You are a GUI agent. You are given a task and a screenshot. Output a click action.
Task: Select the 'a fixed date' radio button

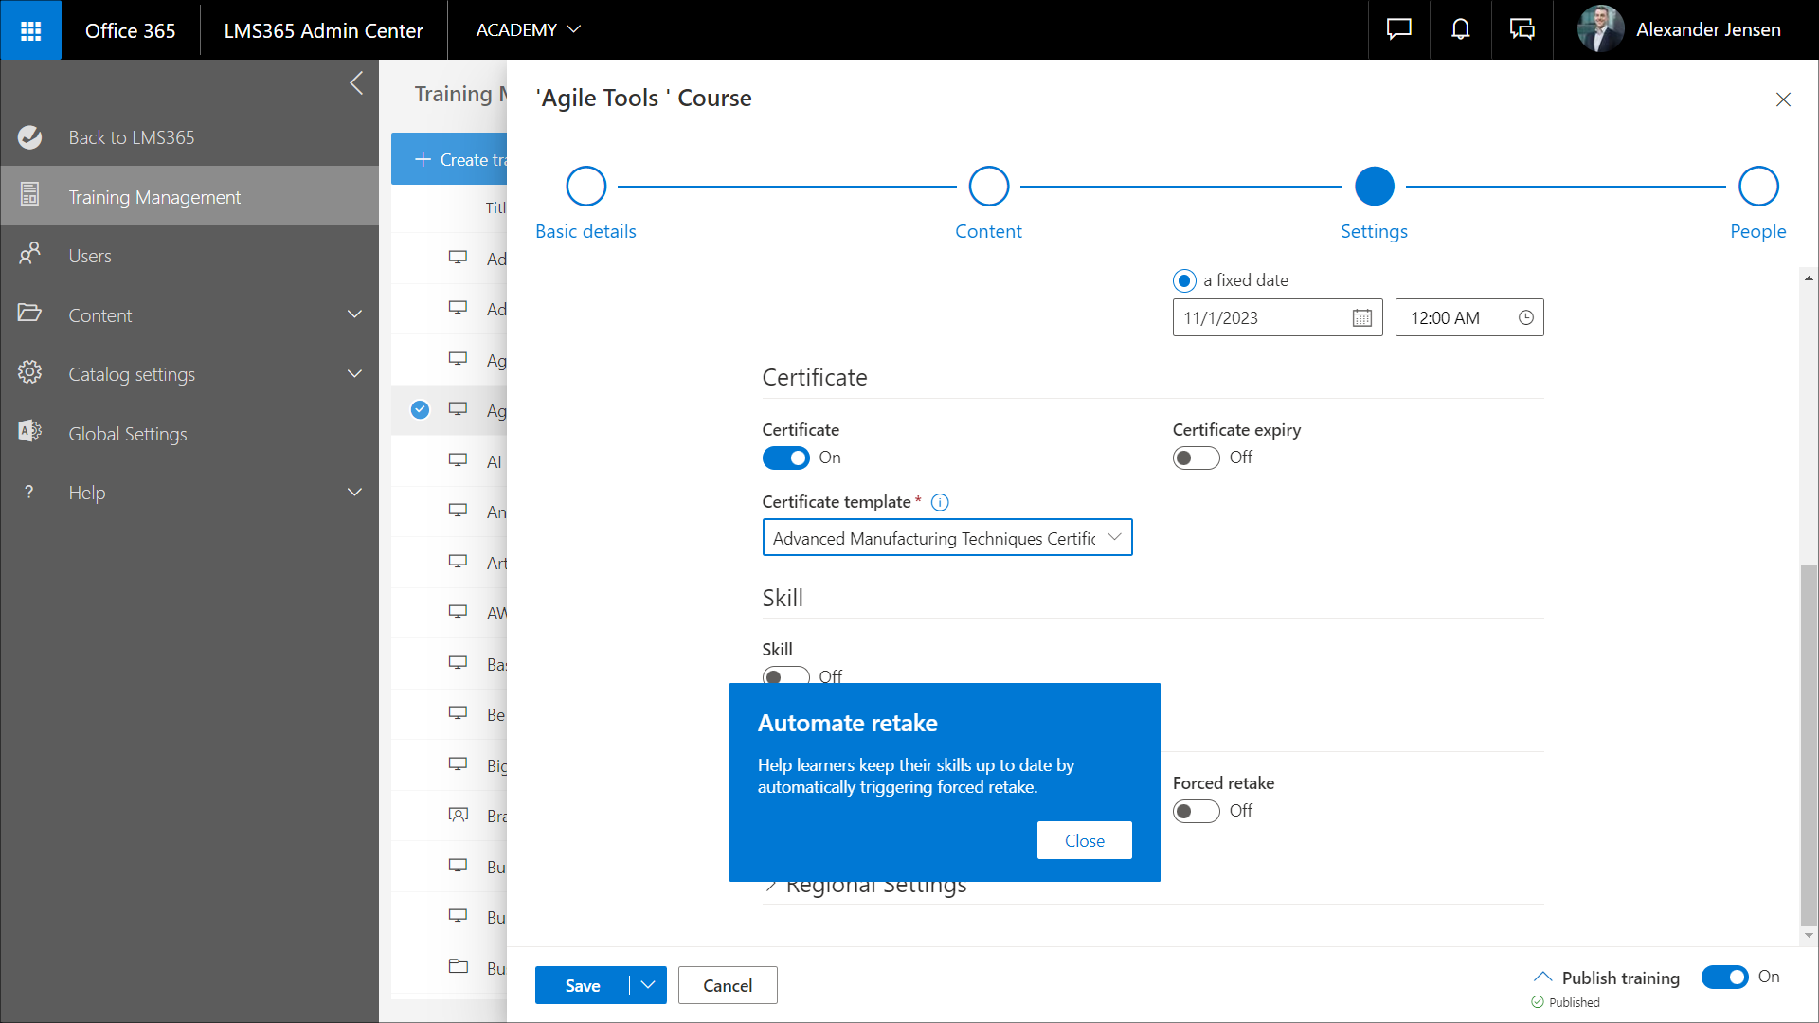pos(1183,281)
